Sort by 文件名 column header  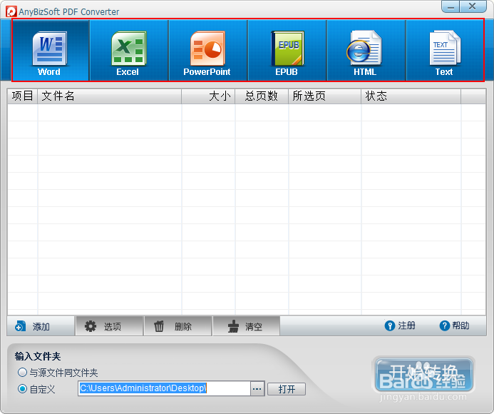(x=110, y=96)
